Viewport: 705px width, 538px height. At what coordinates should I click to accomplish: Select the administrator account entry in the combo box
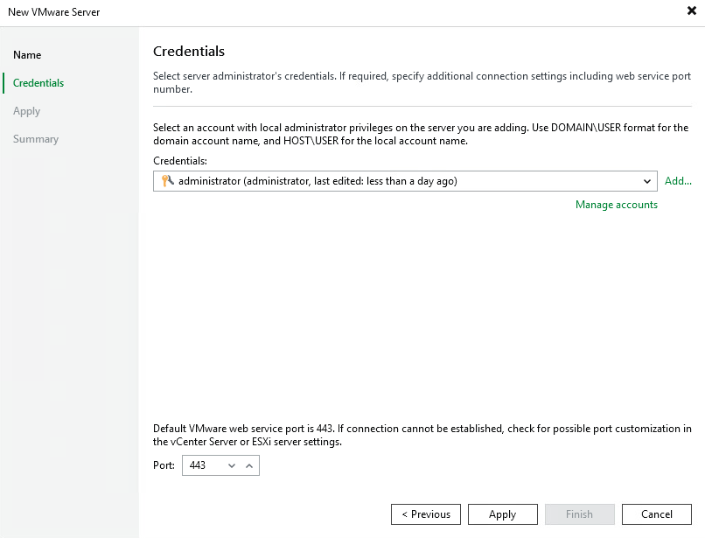pyautogui.click(x=350, y=181)
